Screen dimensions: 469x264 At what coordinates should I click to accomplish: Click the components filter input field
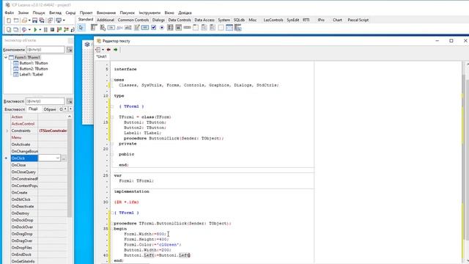tap(45, 49)
